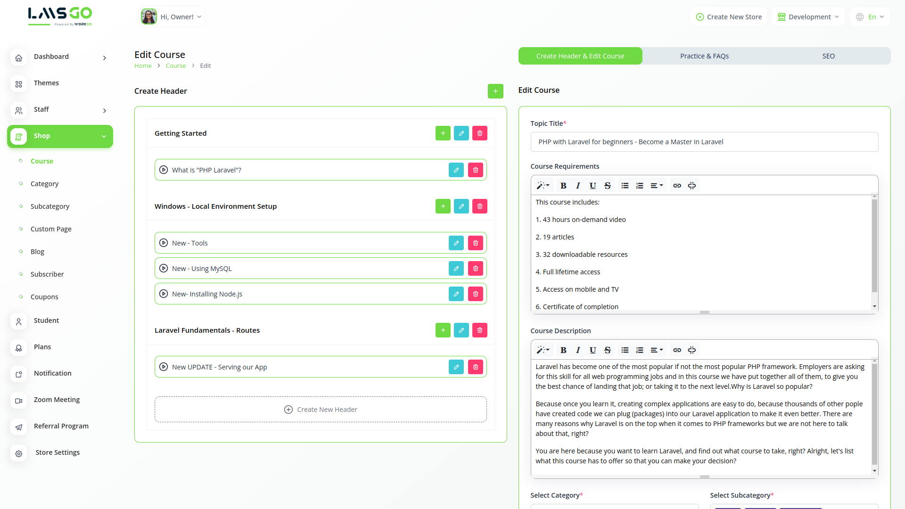Screen dimensions: 905x509
Task: Toggle bold in Course Requirements editor
Action: (563, 186)
